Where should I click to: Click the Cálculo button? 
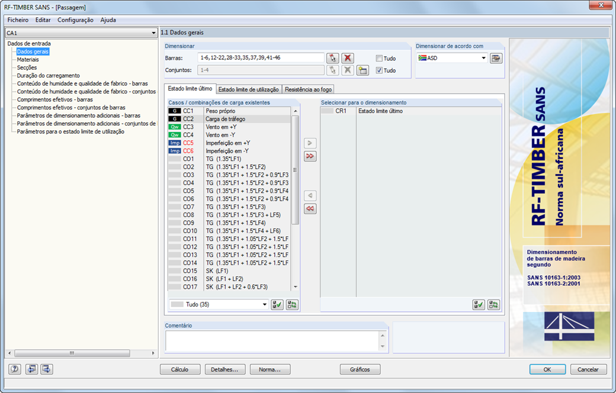(180, 369)
